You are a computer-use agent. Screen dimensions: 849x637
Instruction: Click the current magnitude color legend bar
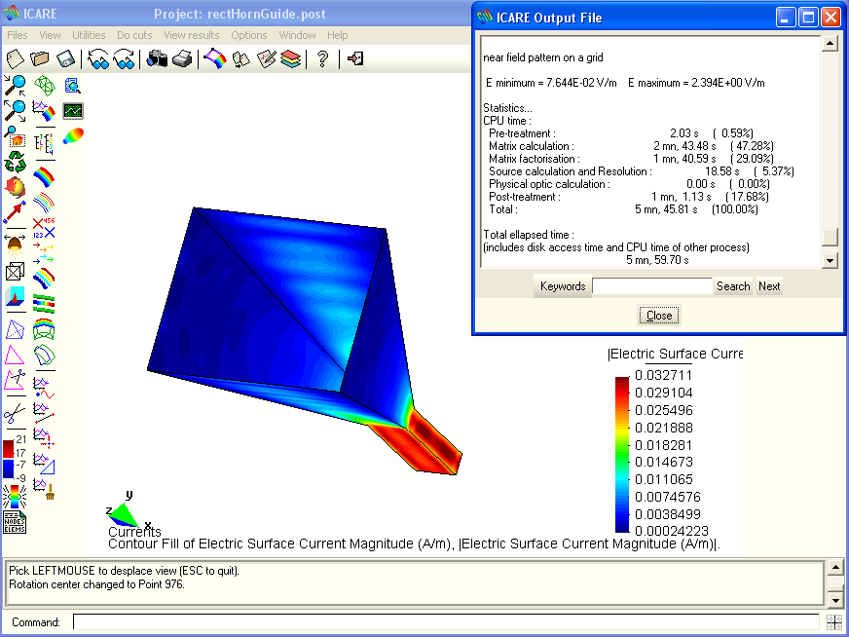pyautogui.click(x=622, y=455)
